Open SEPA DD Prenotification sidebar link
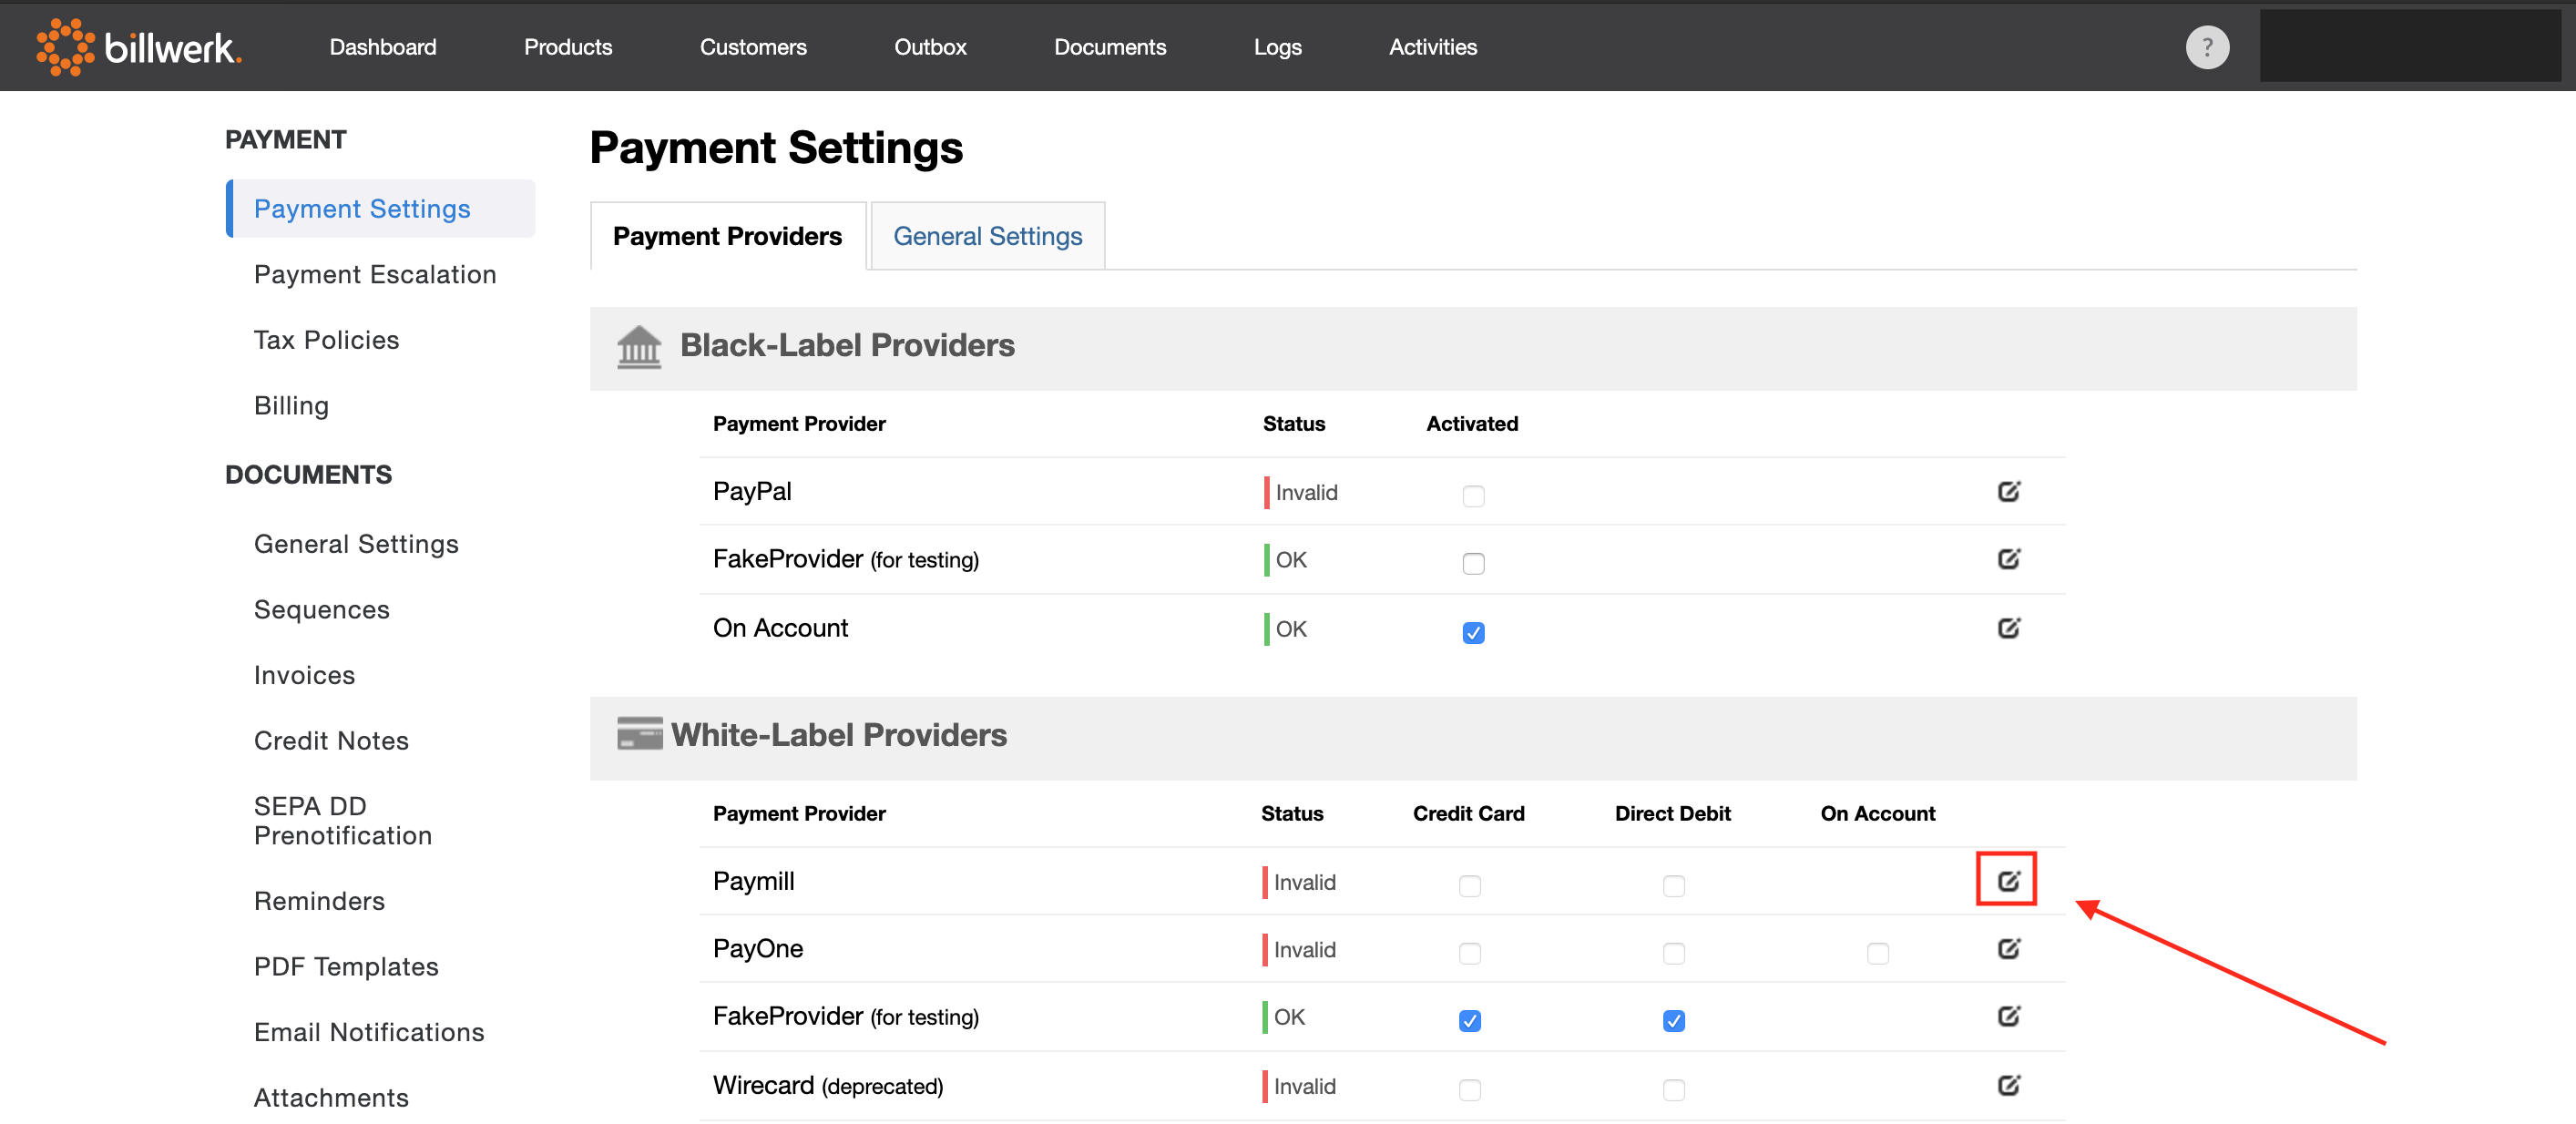 343,820
